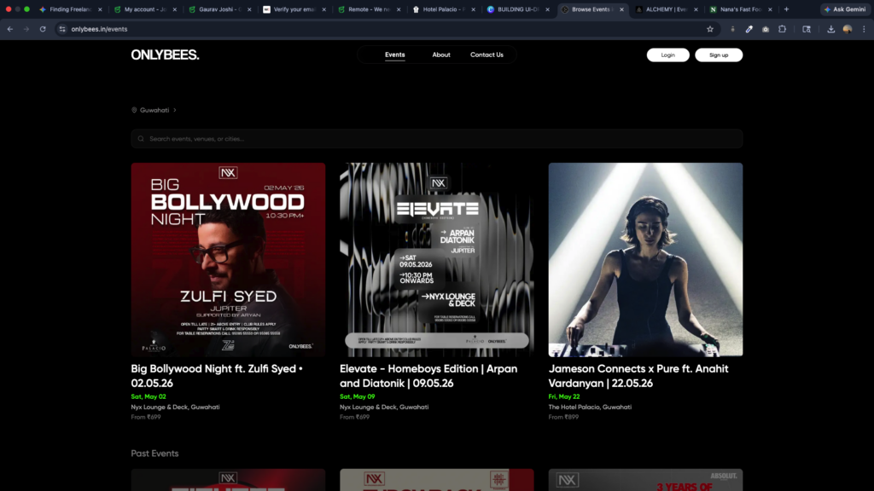The image size is (874, 491).
Task: Close the Remote - We tab
Action: pos(399,9)
